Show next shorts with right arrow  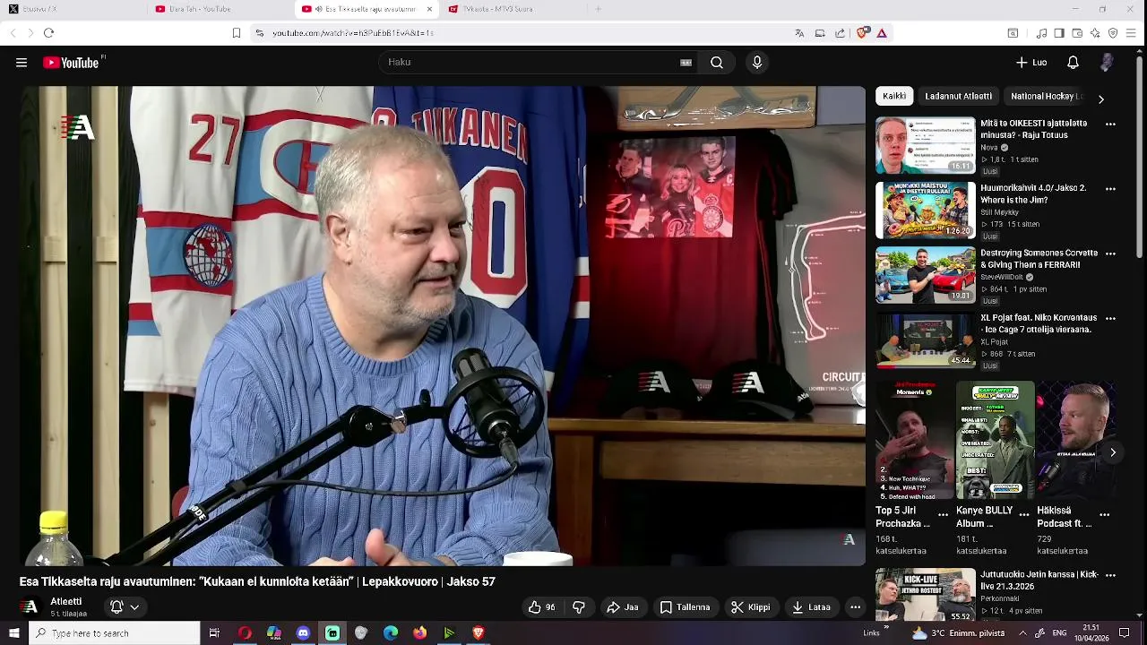pos(1113,452)
